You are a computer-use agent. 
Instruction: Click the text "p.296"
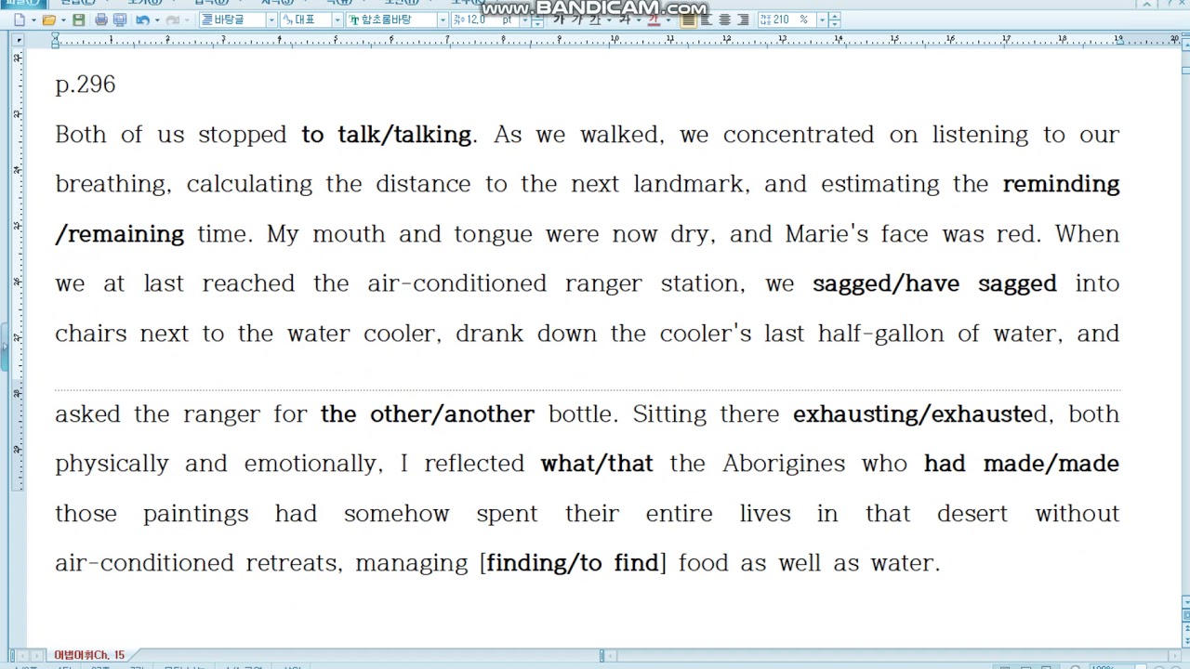click(x=86, y=85)
